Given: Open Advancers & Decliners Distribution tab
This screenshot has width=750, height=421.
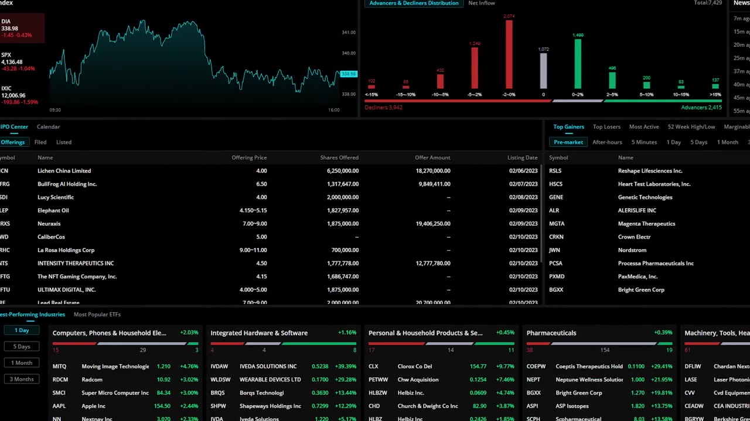Looking at the screenshot, I should click(414, 4).
